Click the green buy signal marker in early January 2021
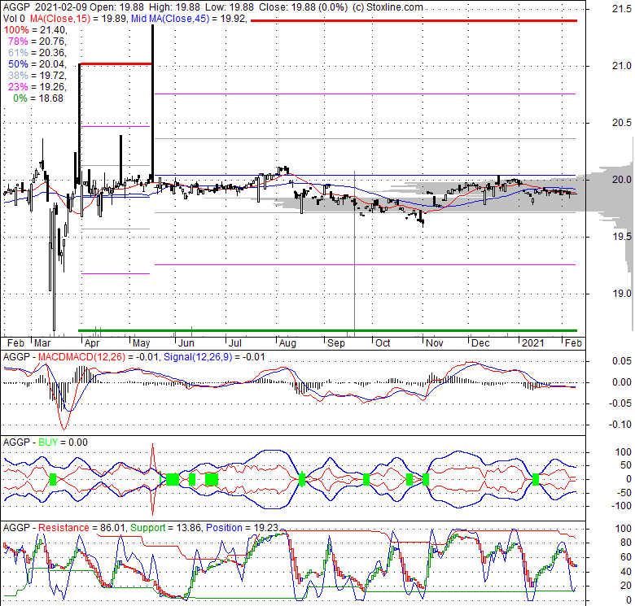This screenshot has width=635, height=606. (536, 479)
